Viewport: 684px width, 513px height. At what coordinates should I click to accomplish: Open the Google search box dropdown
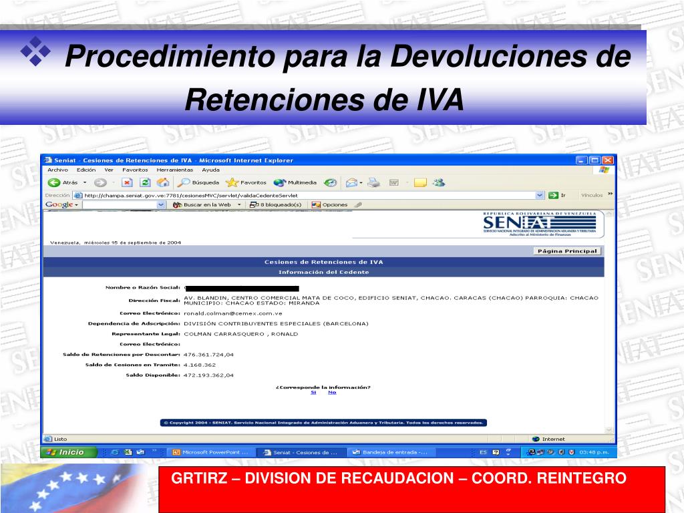click(x=161, y=204)
